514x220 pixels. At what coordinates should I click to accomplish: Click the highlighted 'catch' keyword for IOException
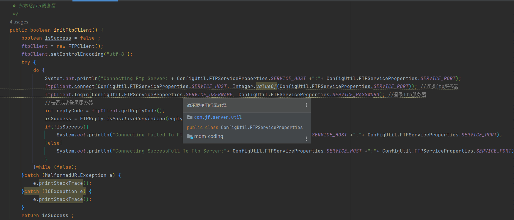[x=32, y=192]
